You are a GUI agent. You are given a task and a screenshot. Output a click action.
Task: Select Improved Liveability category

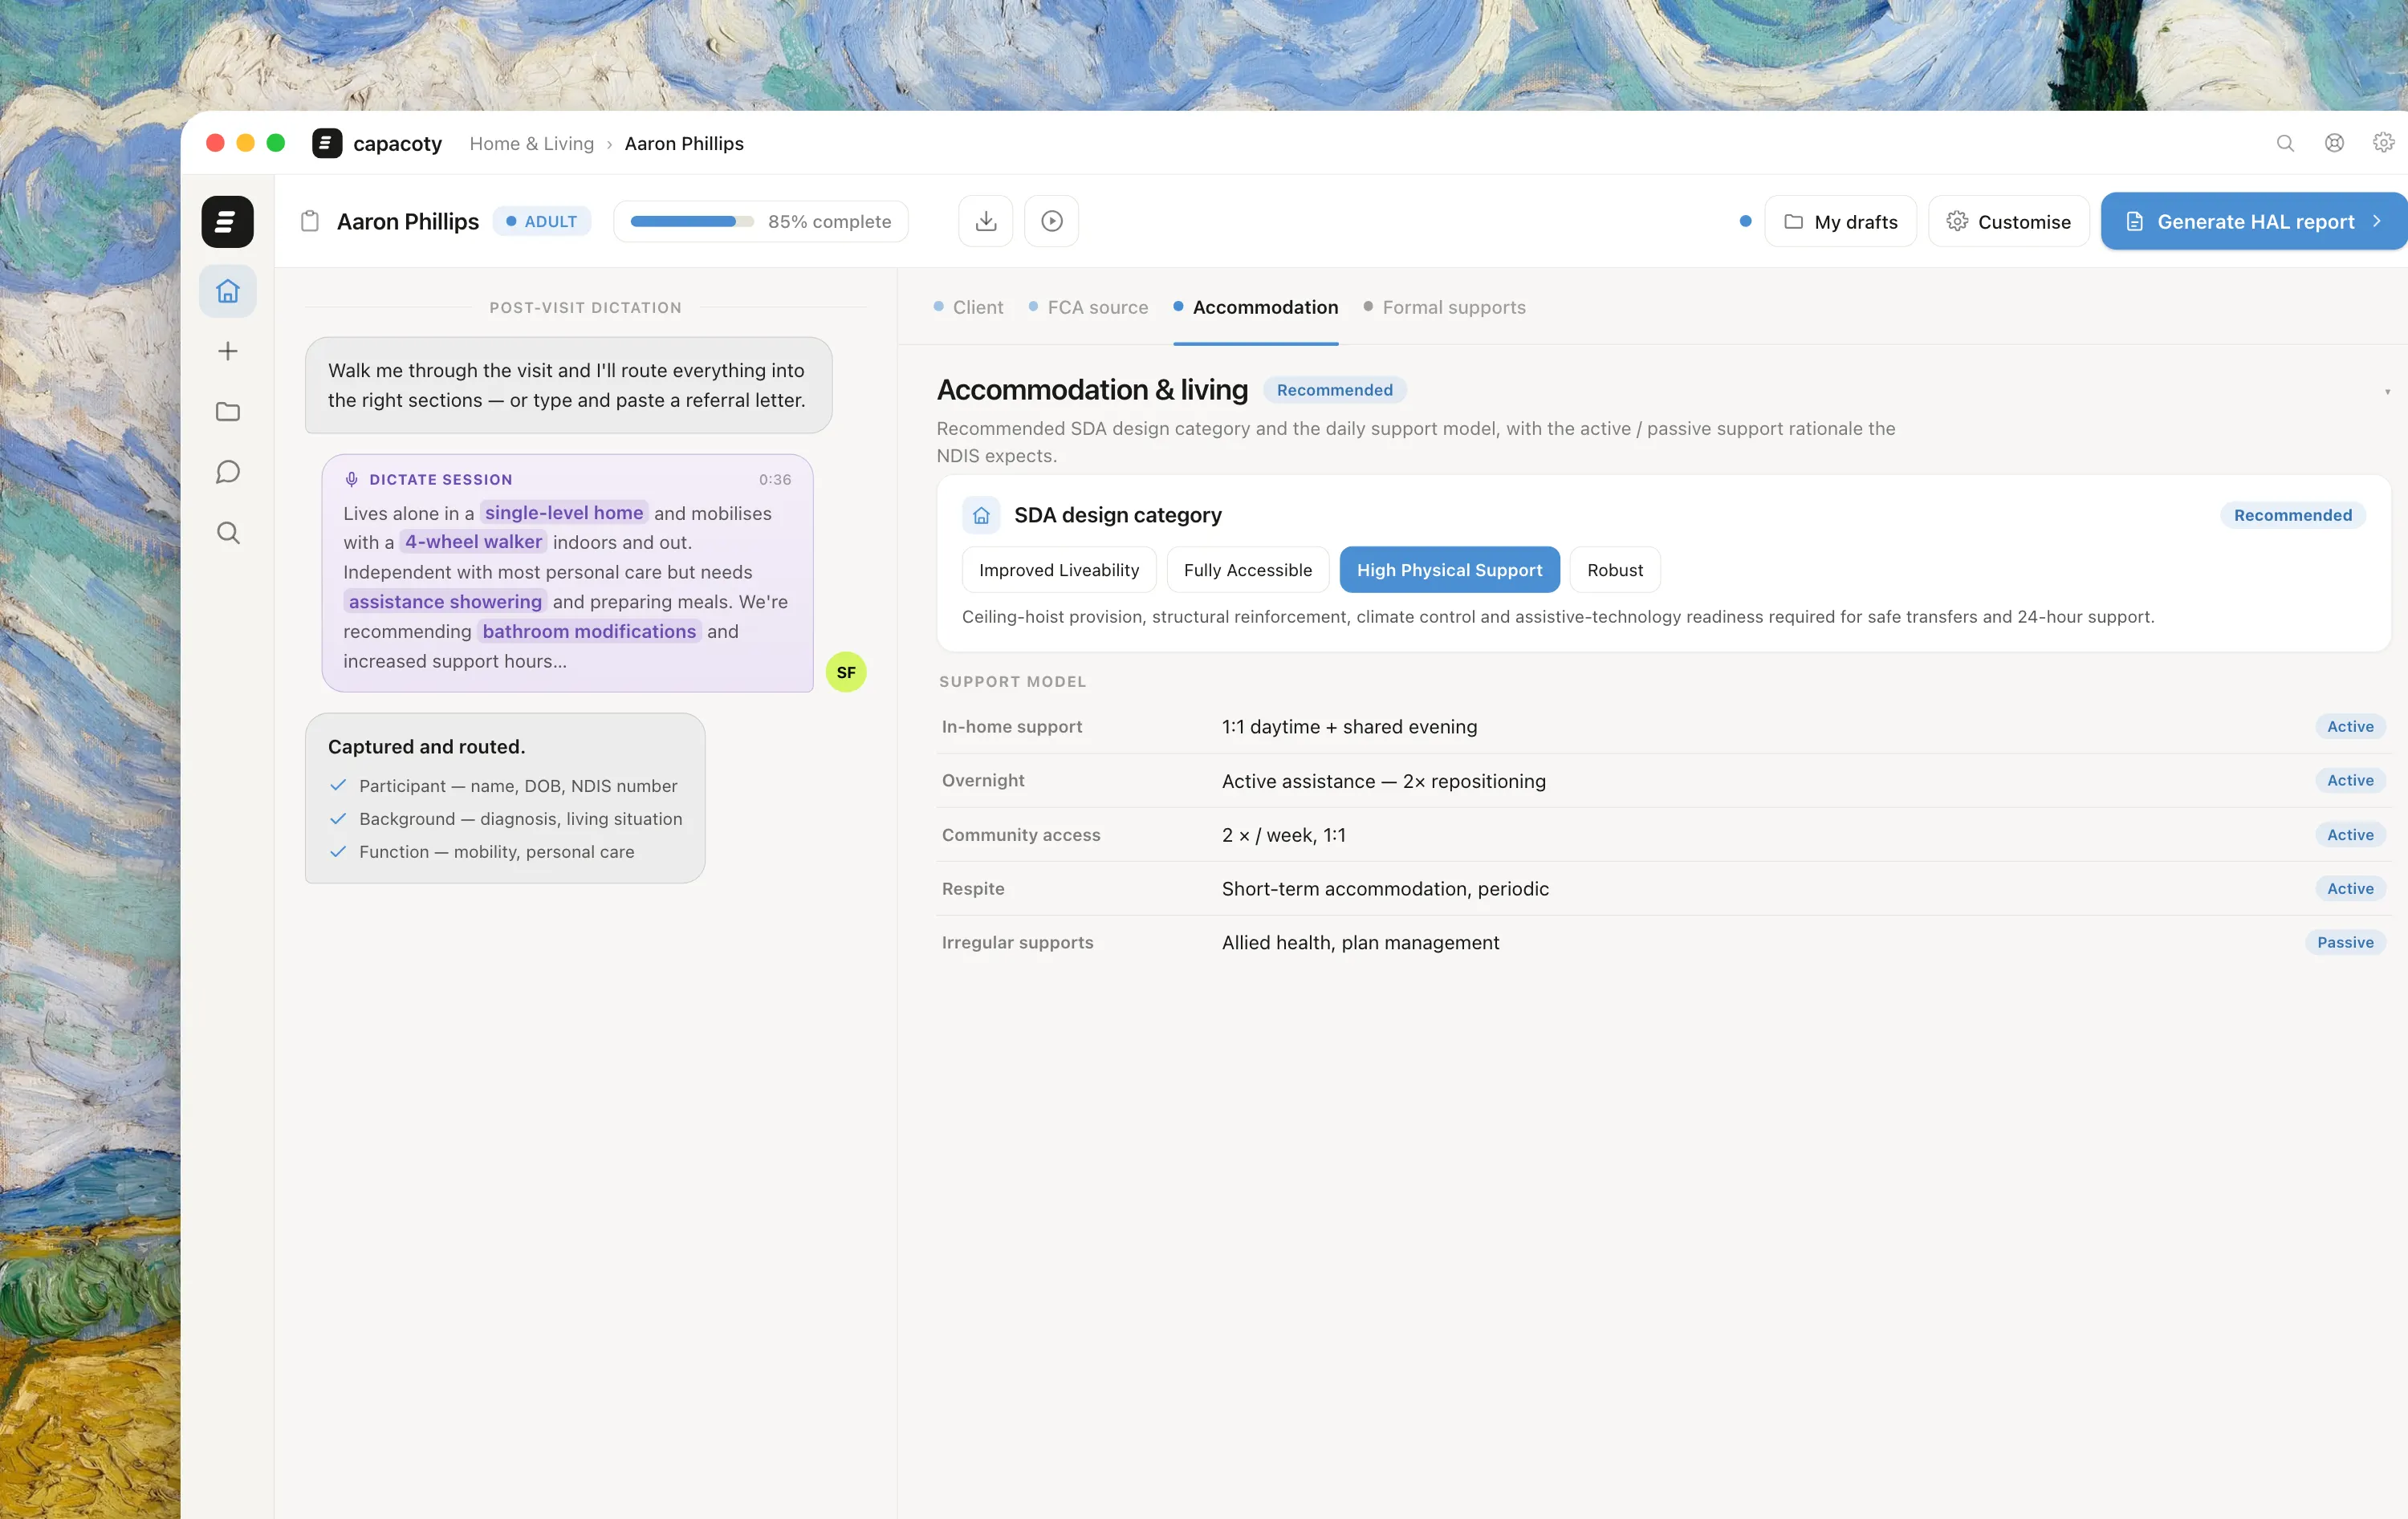(1059, 570)
